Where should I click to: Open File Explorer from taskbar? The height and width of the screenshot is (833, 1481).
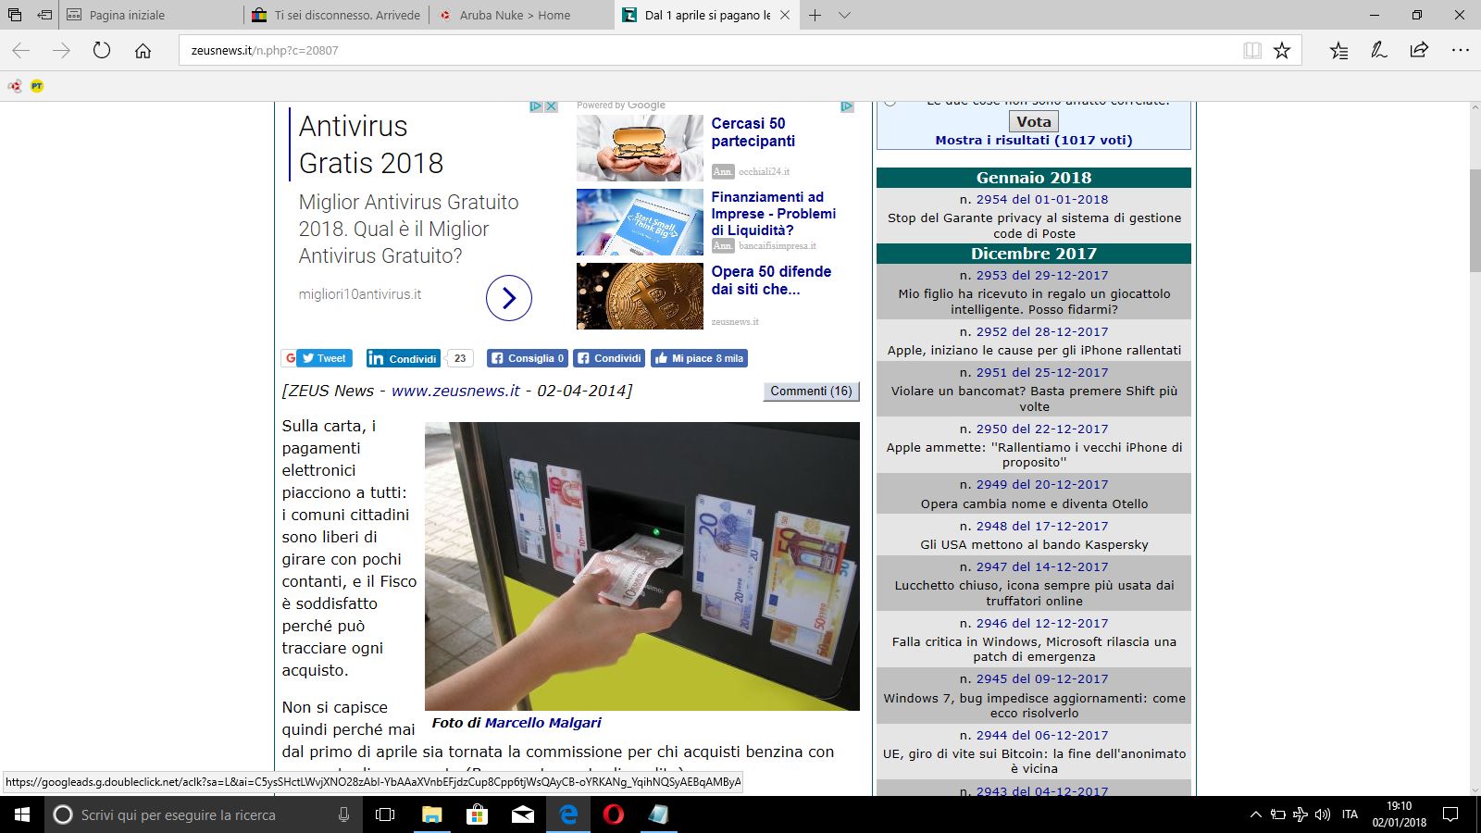click(431, 814)
